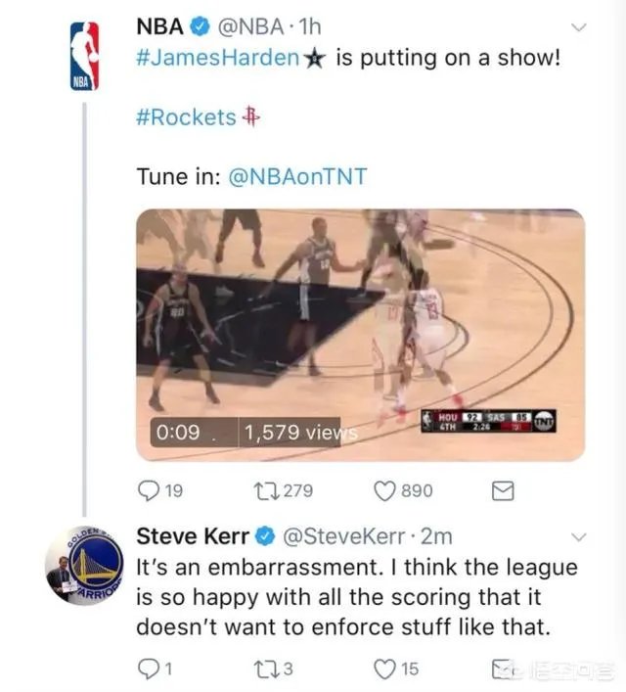
Task: Click the @SteveKerr handle
Action: coord(339,536)
